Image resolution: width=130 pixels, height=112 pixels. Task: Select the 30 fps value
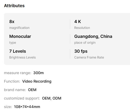(81, 51)
